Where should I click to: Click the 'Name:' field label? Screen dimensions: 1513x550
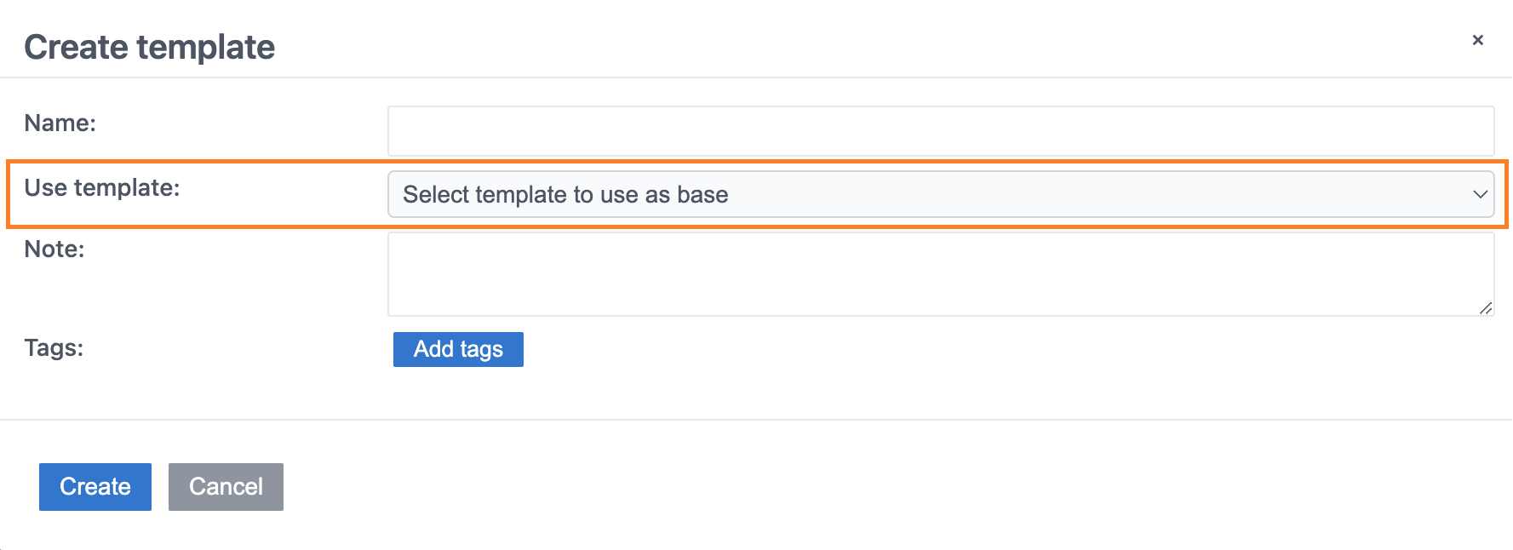60,123
